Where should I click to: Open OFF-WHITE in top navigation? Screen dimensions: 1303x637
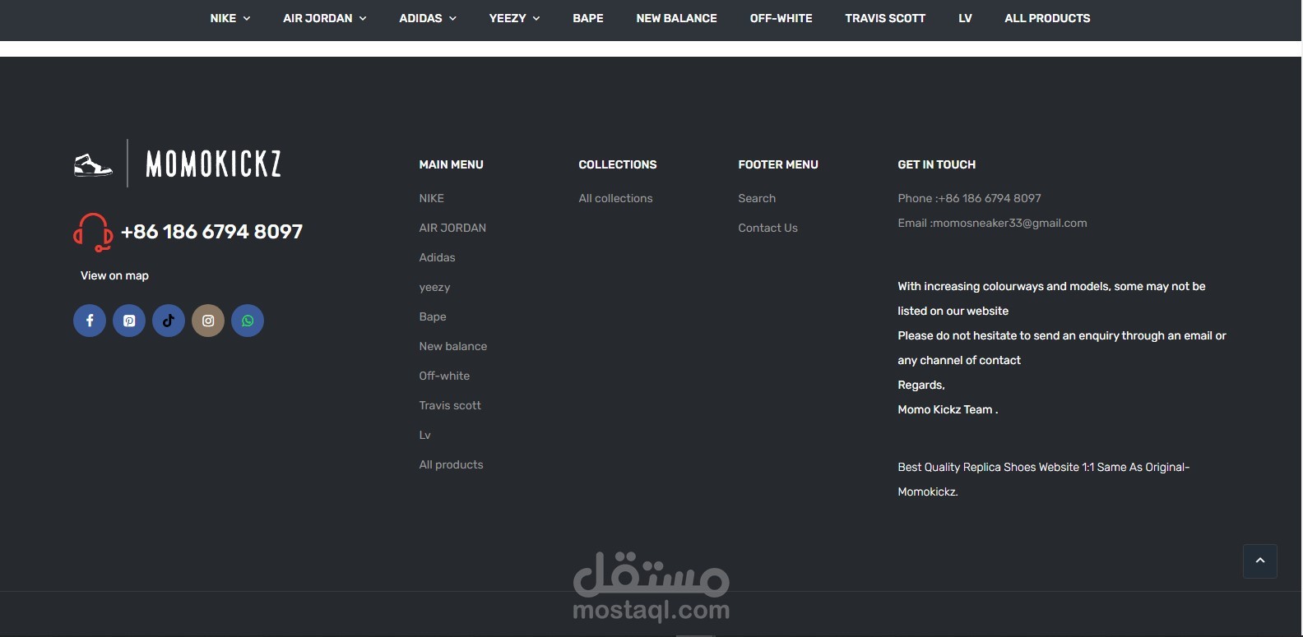coord(781,18)
